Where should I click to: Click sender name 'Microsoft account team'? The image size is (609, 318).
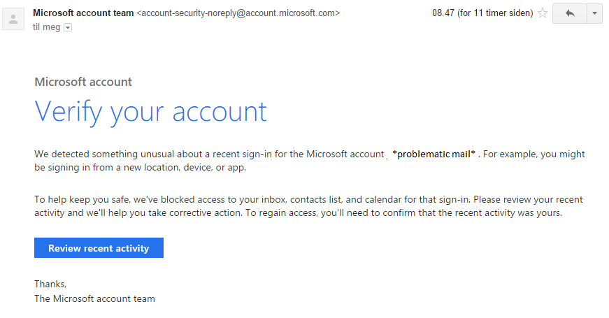83,13
